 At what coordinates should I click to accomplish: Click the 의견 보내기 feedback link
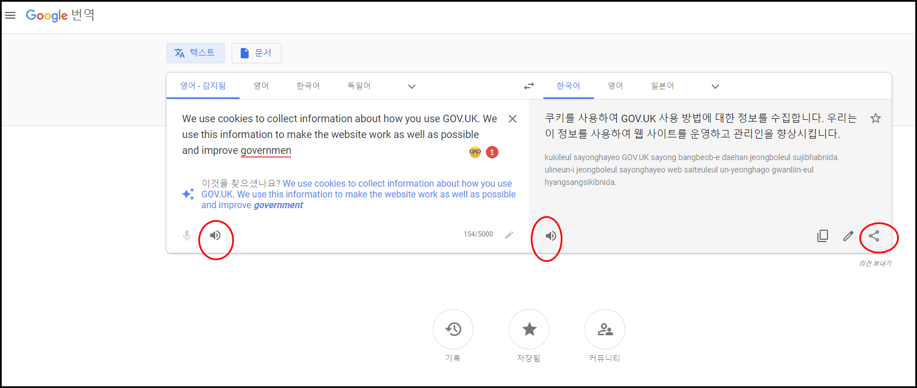coord(875,264)
